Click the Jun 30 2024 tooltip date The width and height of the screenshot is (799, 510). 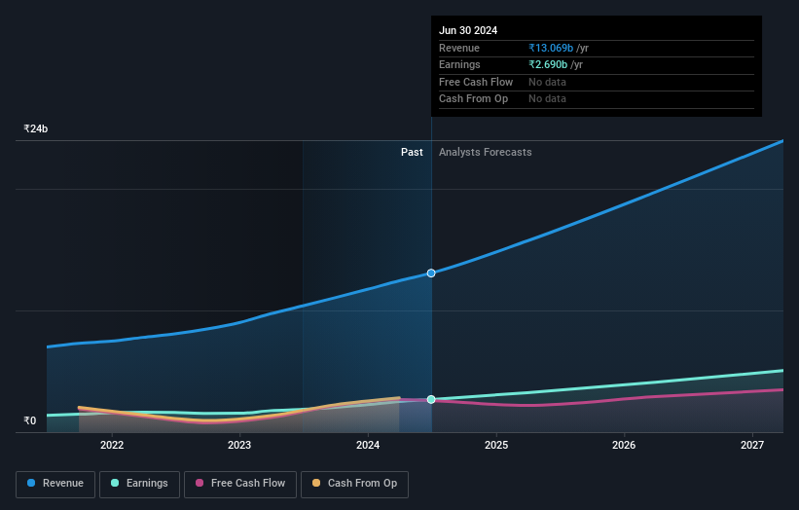468,30
